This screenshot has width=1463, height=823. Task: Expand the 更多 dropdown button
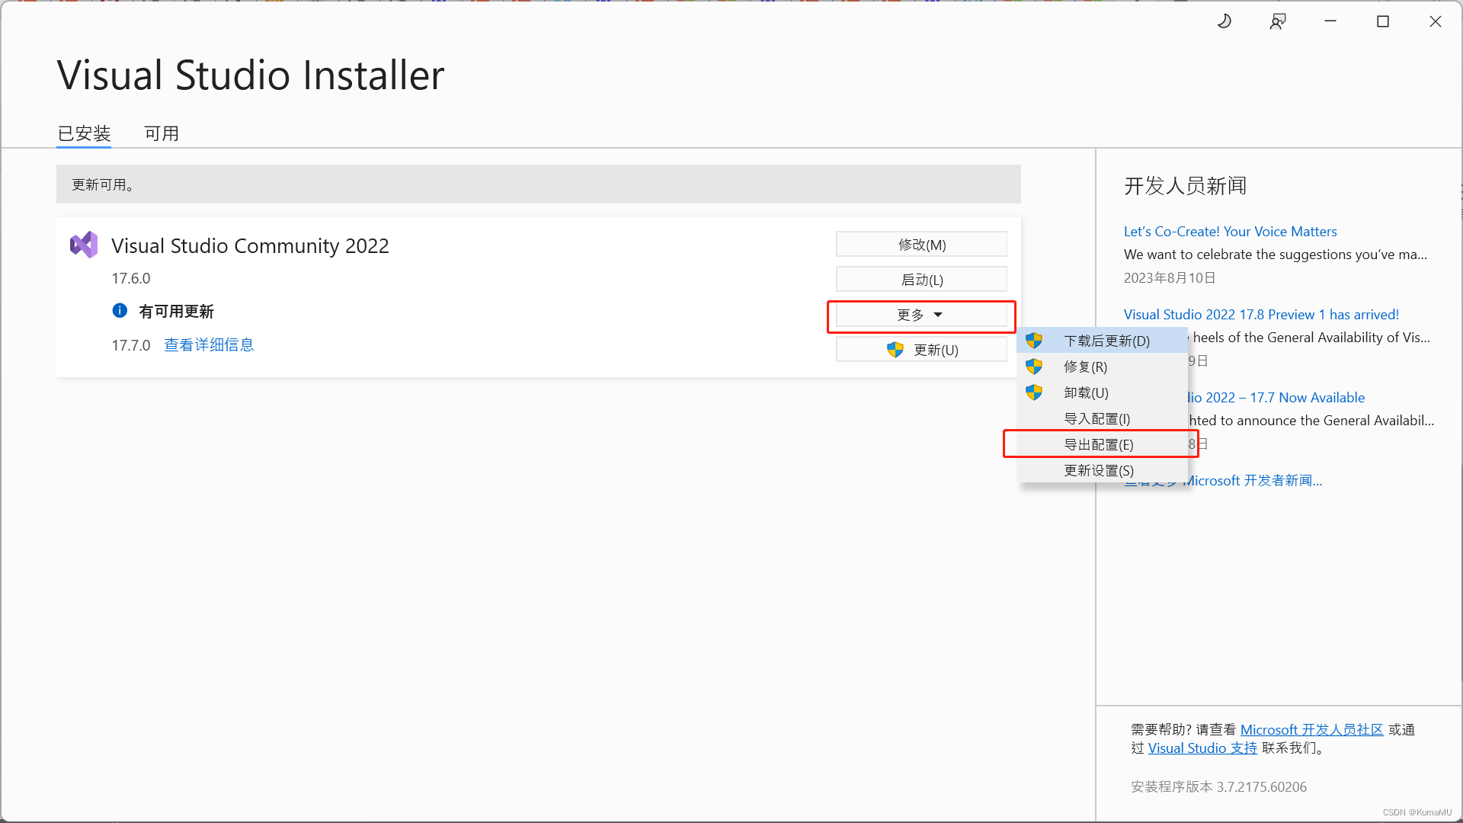click(920, 315)
